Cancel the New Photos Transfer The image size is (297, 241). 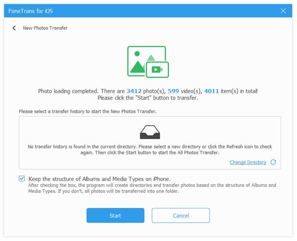click(181, 215)
